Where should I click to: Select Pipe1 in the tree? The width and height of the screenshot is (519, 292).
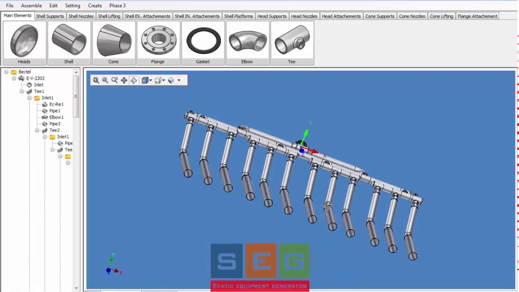(55, 111)
